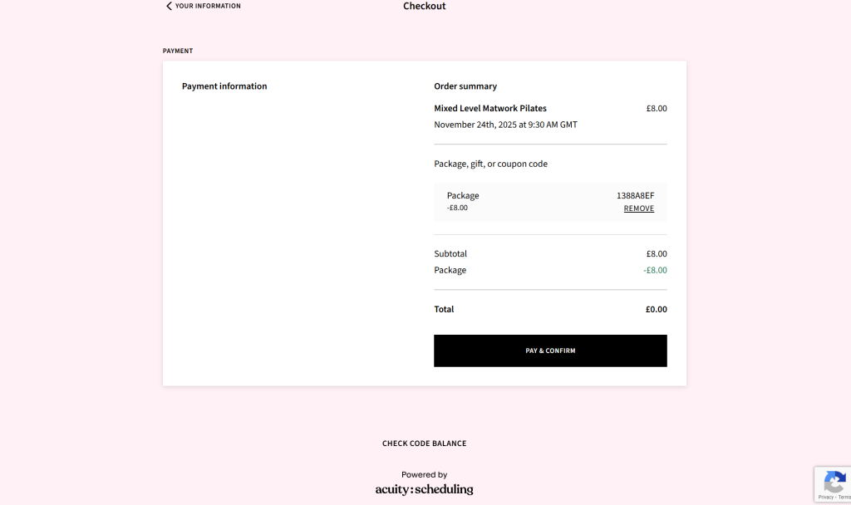This screenshot has height=505, width=851.
Task: Remove the applied package code
Action: (x=638, y=208)
